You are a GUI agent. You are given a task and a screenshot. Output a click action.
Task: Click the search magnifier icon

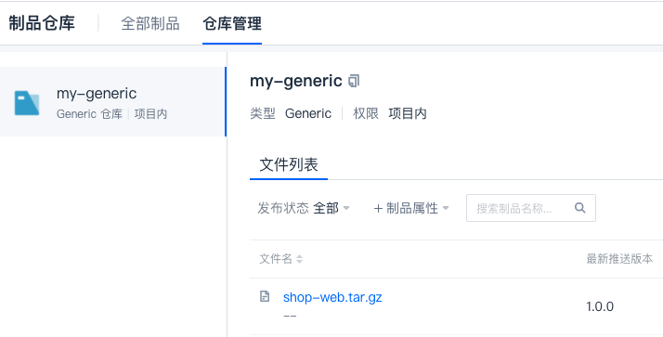[580, 208]
